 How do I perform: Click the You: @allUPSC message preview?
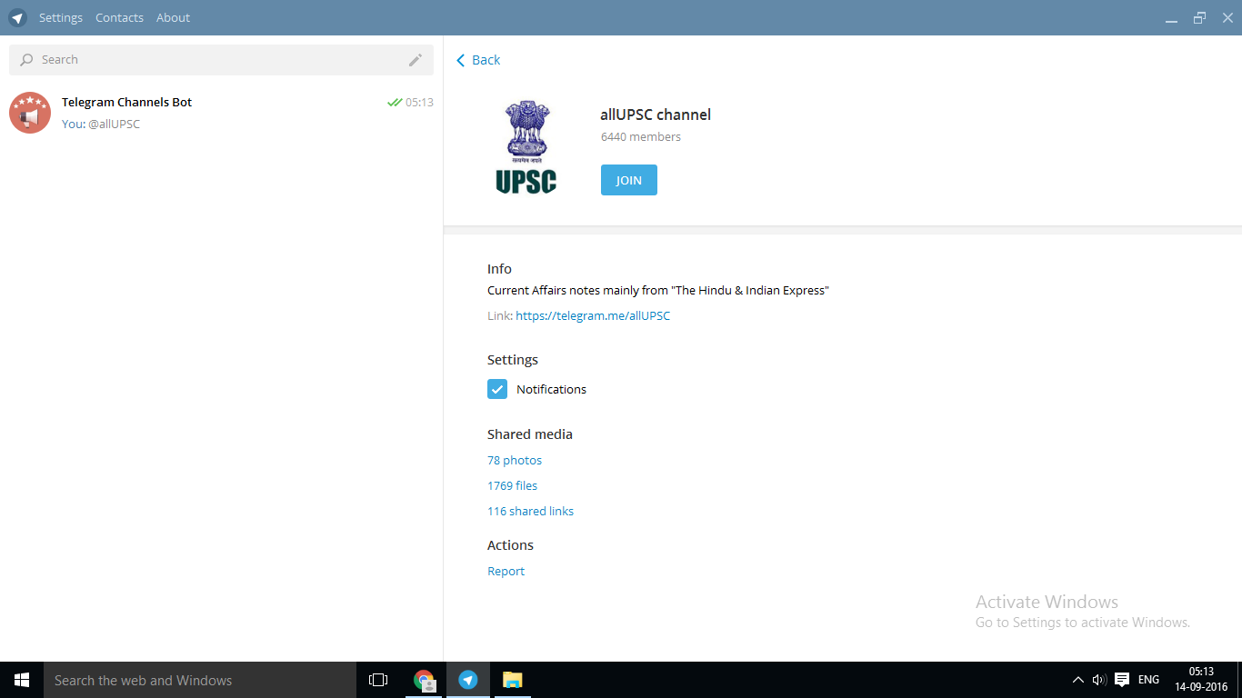tap(101, 125)
